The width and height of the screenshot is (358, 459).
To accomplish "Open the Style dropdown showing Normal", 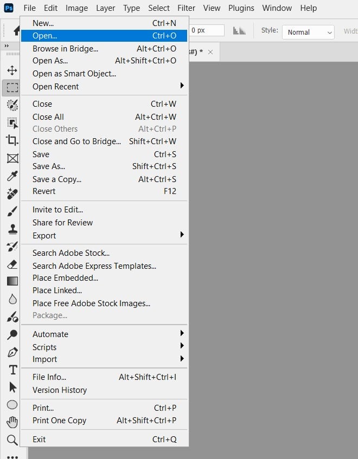I will [308, 32].
